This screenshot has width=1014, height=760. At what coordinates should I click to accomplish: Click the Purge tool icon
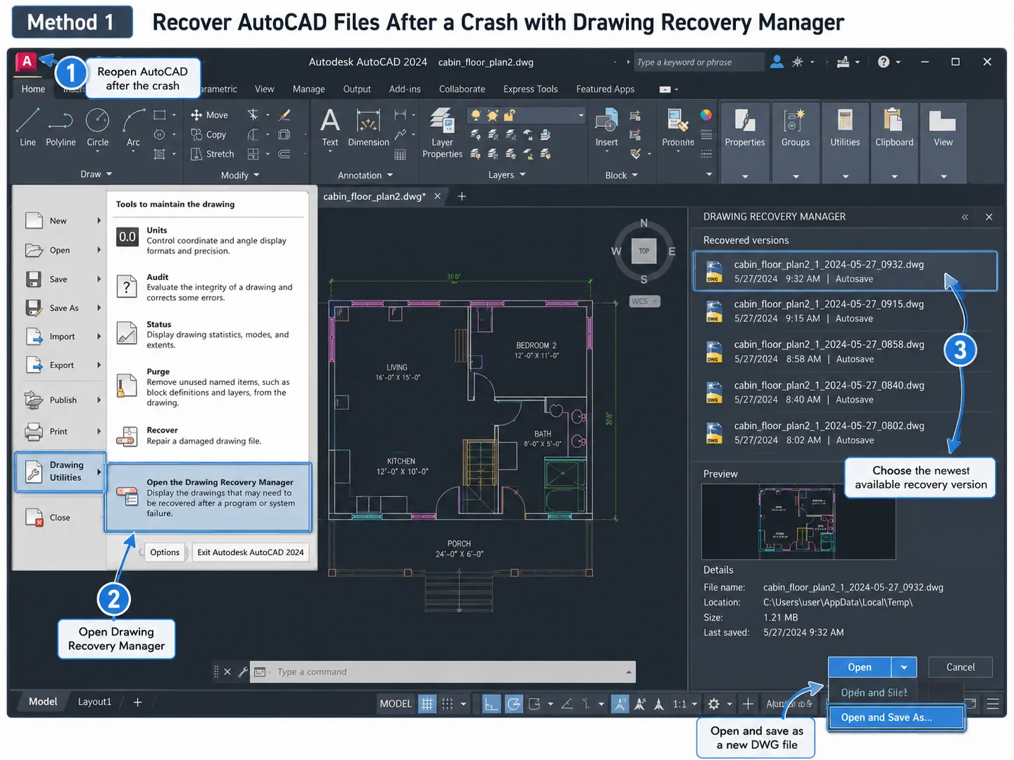[x=127, y=386]
